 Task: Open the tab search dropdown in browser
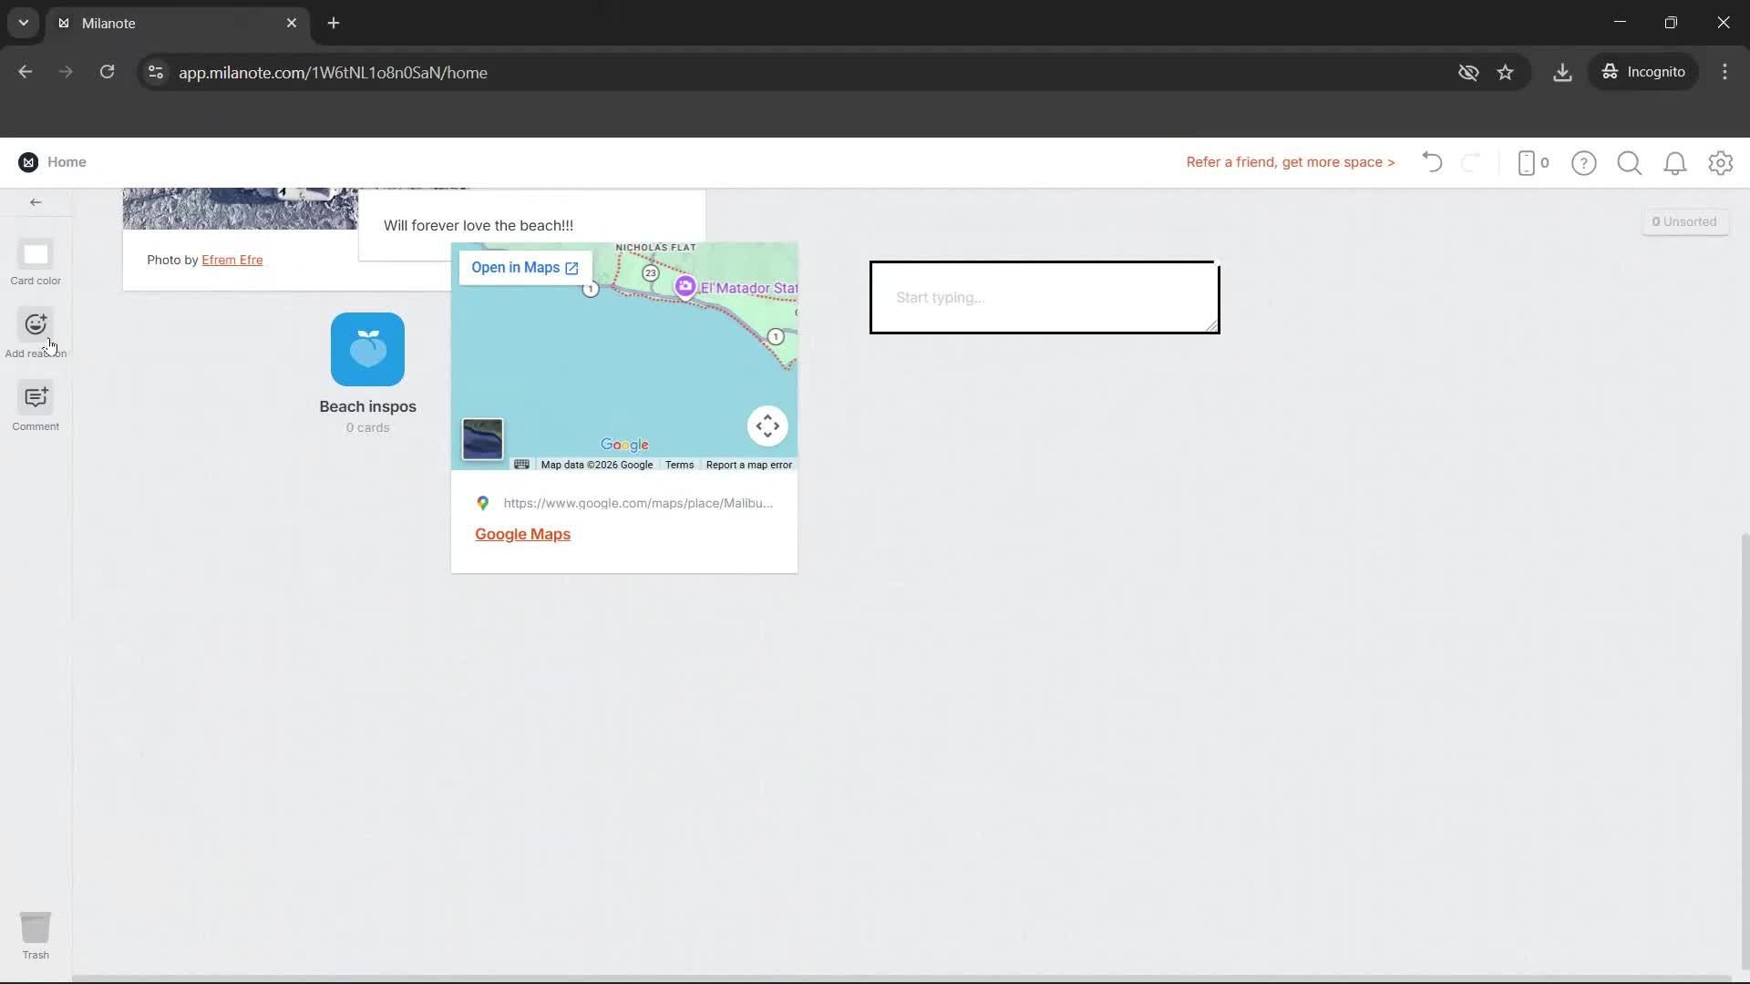[x=22, y=23]
